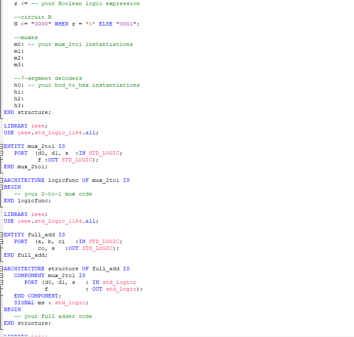Click the 'h0:' label line
Image resolution: width=354 pixels, height=337 pixels.
tap(77, 85)
